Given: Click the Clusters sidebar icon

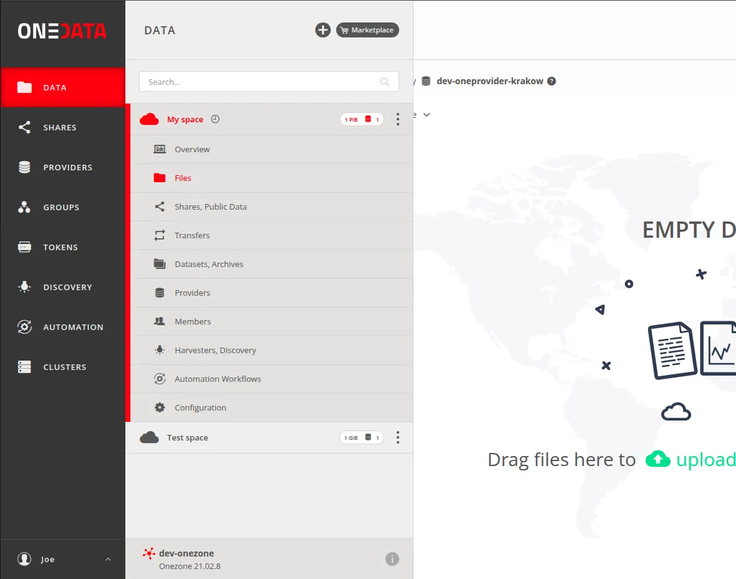Looking at the screenshot, I should 24,367.
